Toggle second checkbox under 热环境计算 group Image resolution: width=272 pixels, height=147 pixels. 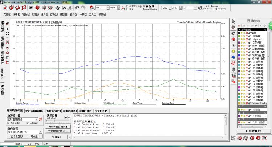28,123
